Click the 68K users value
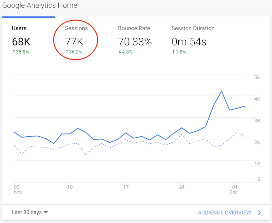 [21, 42]
